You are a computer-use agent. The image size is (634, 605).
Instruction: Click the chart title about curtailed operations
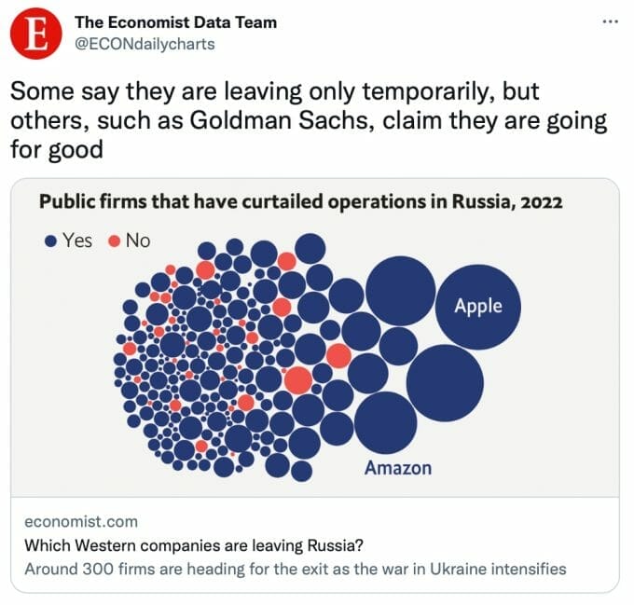[x=300, y=200]
